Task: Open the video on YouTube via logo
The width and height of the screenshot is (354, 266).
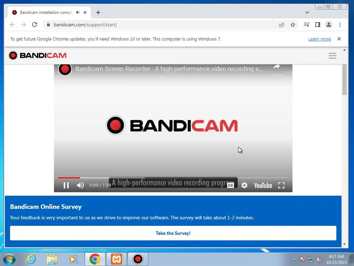Action: click(263, 186)
